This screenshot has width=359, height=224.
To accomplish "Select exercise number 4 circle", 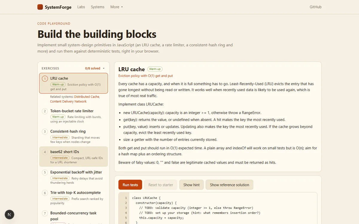I will [45, 152].
